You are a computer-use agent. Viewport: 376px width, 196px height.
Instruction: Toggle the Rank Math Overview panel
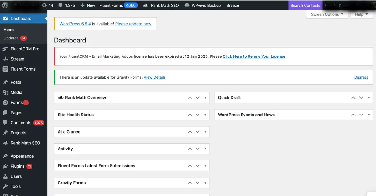[x=206, y=98]
